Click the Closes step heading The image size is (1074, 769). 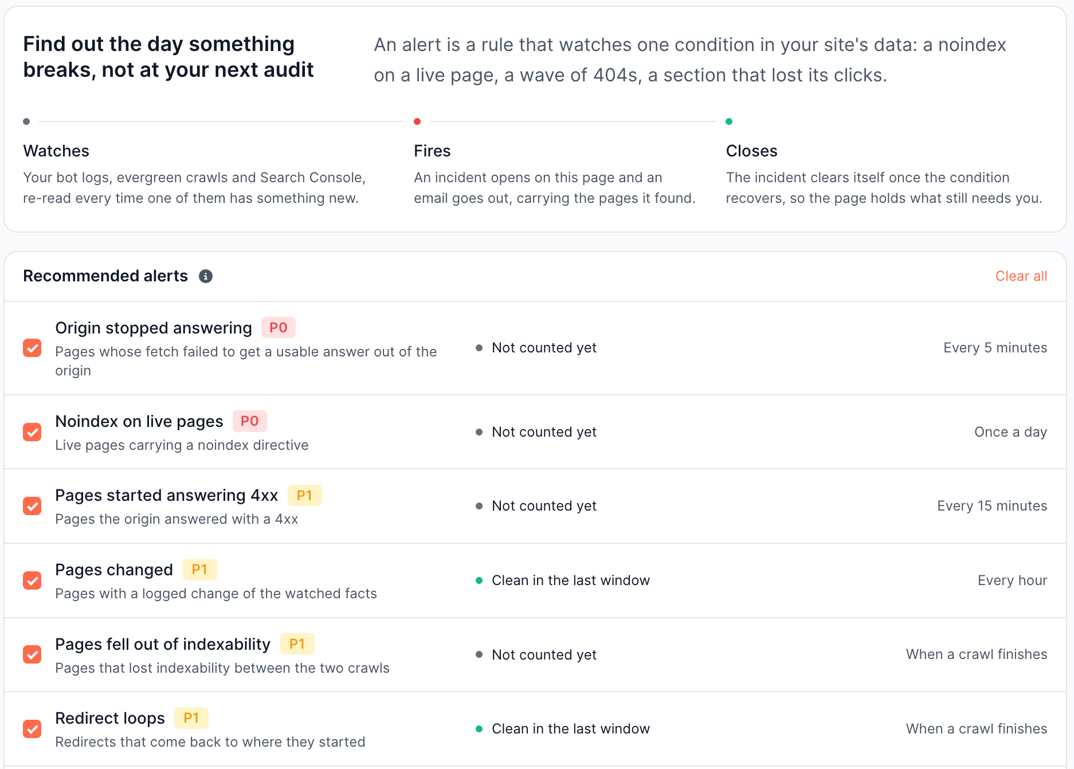(751, 151)
